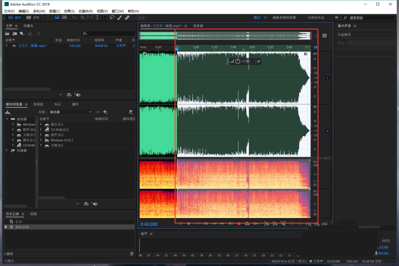Select the Time Selection tool
The image size is (399, 266).
(97, 18)
